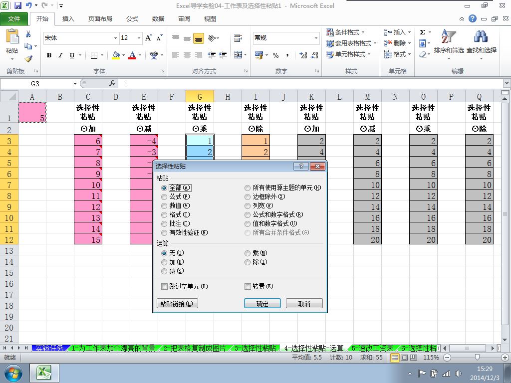The width and height of the screenshot is (511, 383).
Task: Switch to the 页面布局 ribbon tab
Action: pos(100,19)
